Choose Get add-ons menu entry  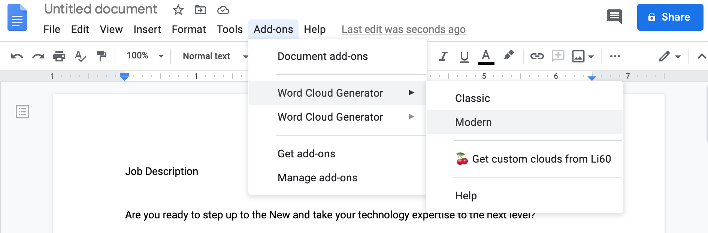(x=306, y=154)
